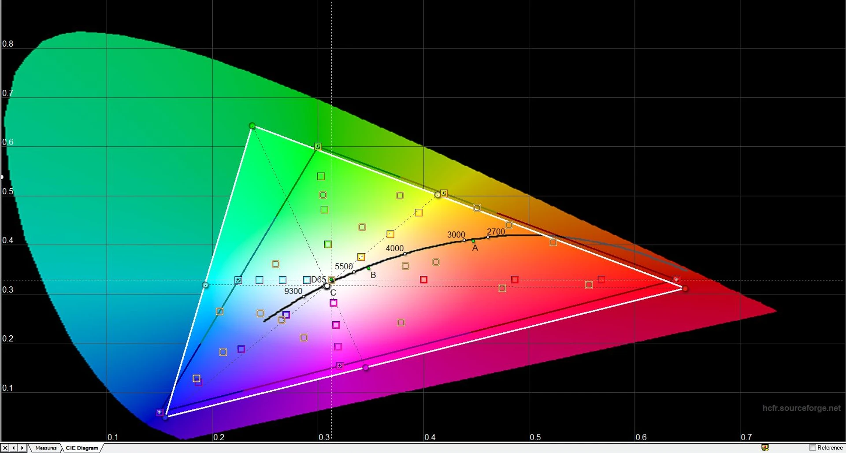Select the measured red primary marker
This screenshot has width=846, height=453.
676,280
